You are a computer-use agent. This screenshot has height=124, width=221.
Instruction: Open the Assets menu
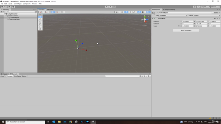tap(10, 4)
